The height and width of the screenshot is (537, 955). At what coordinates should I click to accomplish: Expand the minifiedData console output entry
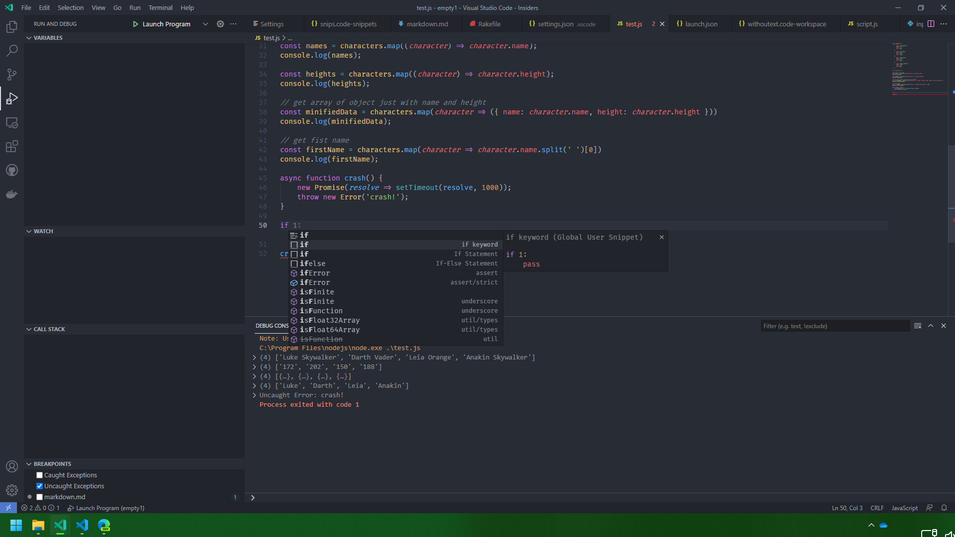click(x=254, y=376)
